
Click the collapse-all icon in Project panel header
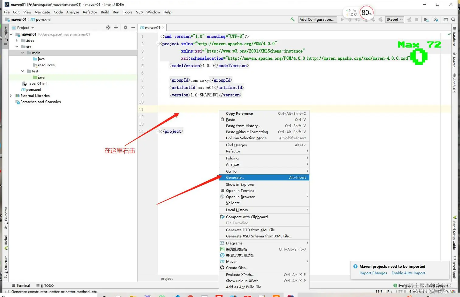pyautogui.click(x=116, y=27)
